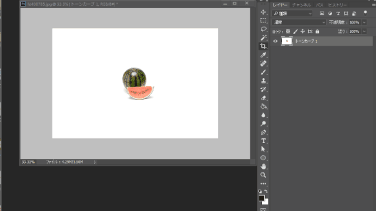Image resolution: width=376 pixels, height=211 pixels.
Task: Select the トーンカーブ 1 layer name
Action: (306, 41)
